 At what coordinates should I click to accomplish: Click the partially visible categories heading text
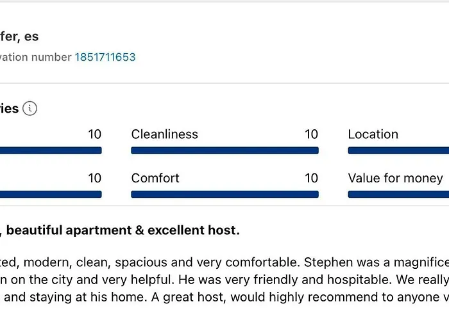click(x=9, y=109)
